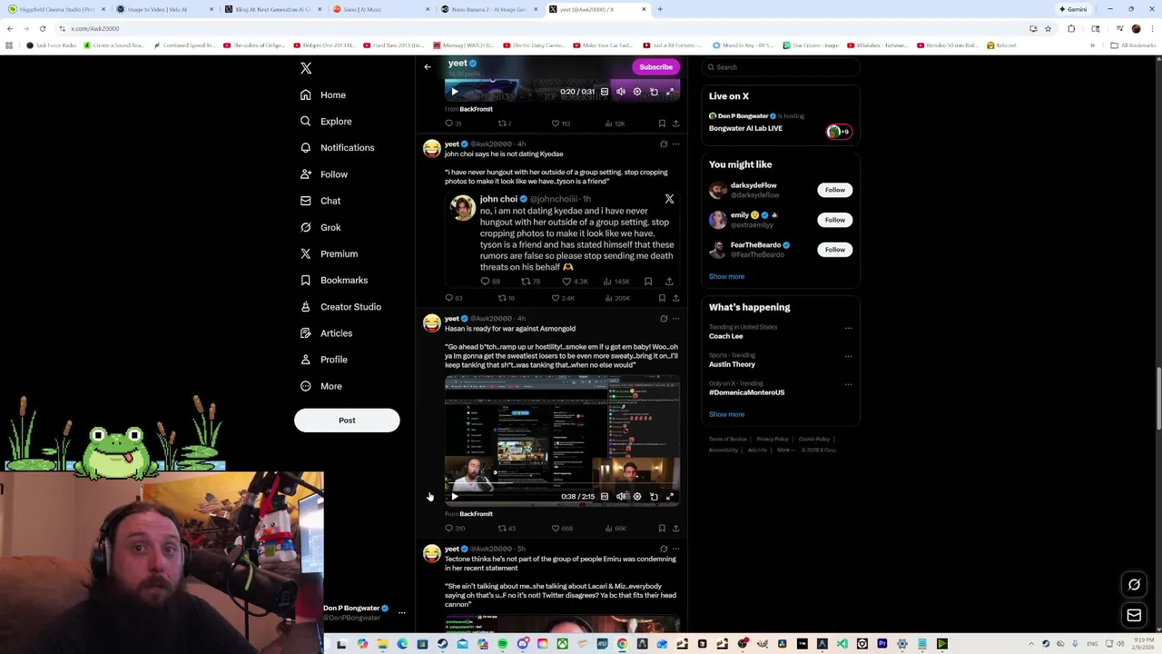Open account menu for Don P Bongwater
Image resolution: width=1162 pixels, height=654 pixels.
point(401,612)
